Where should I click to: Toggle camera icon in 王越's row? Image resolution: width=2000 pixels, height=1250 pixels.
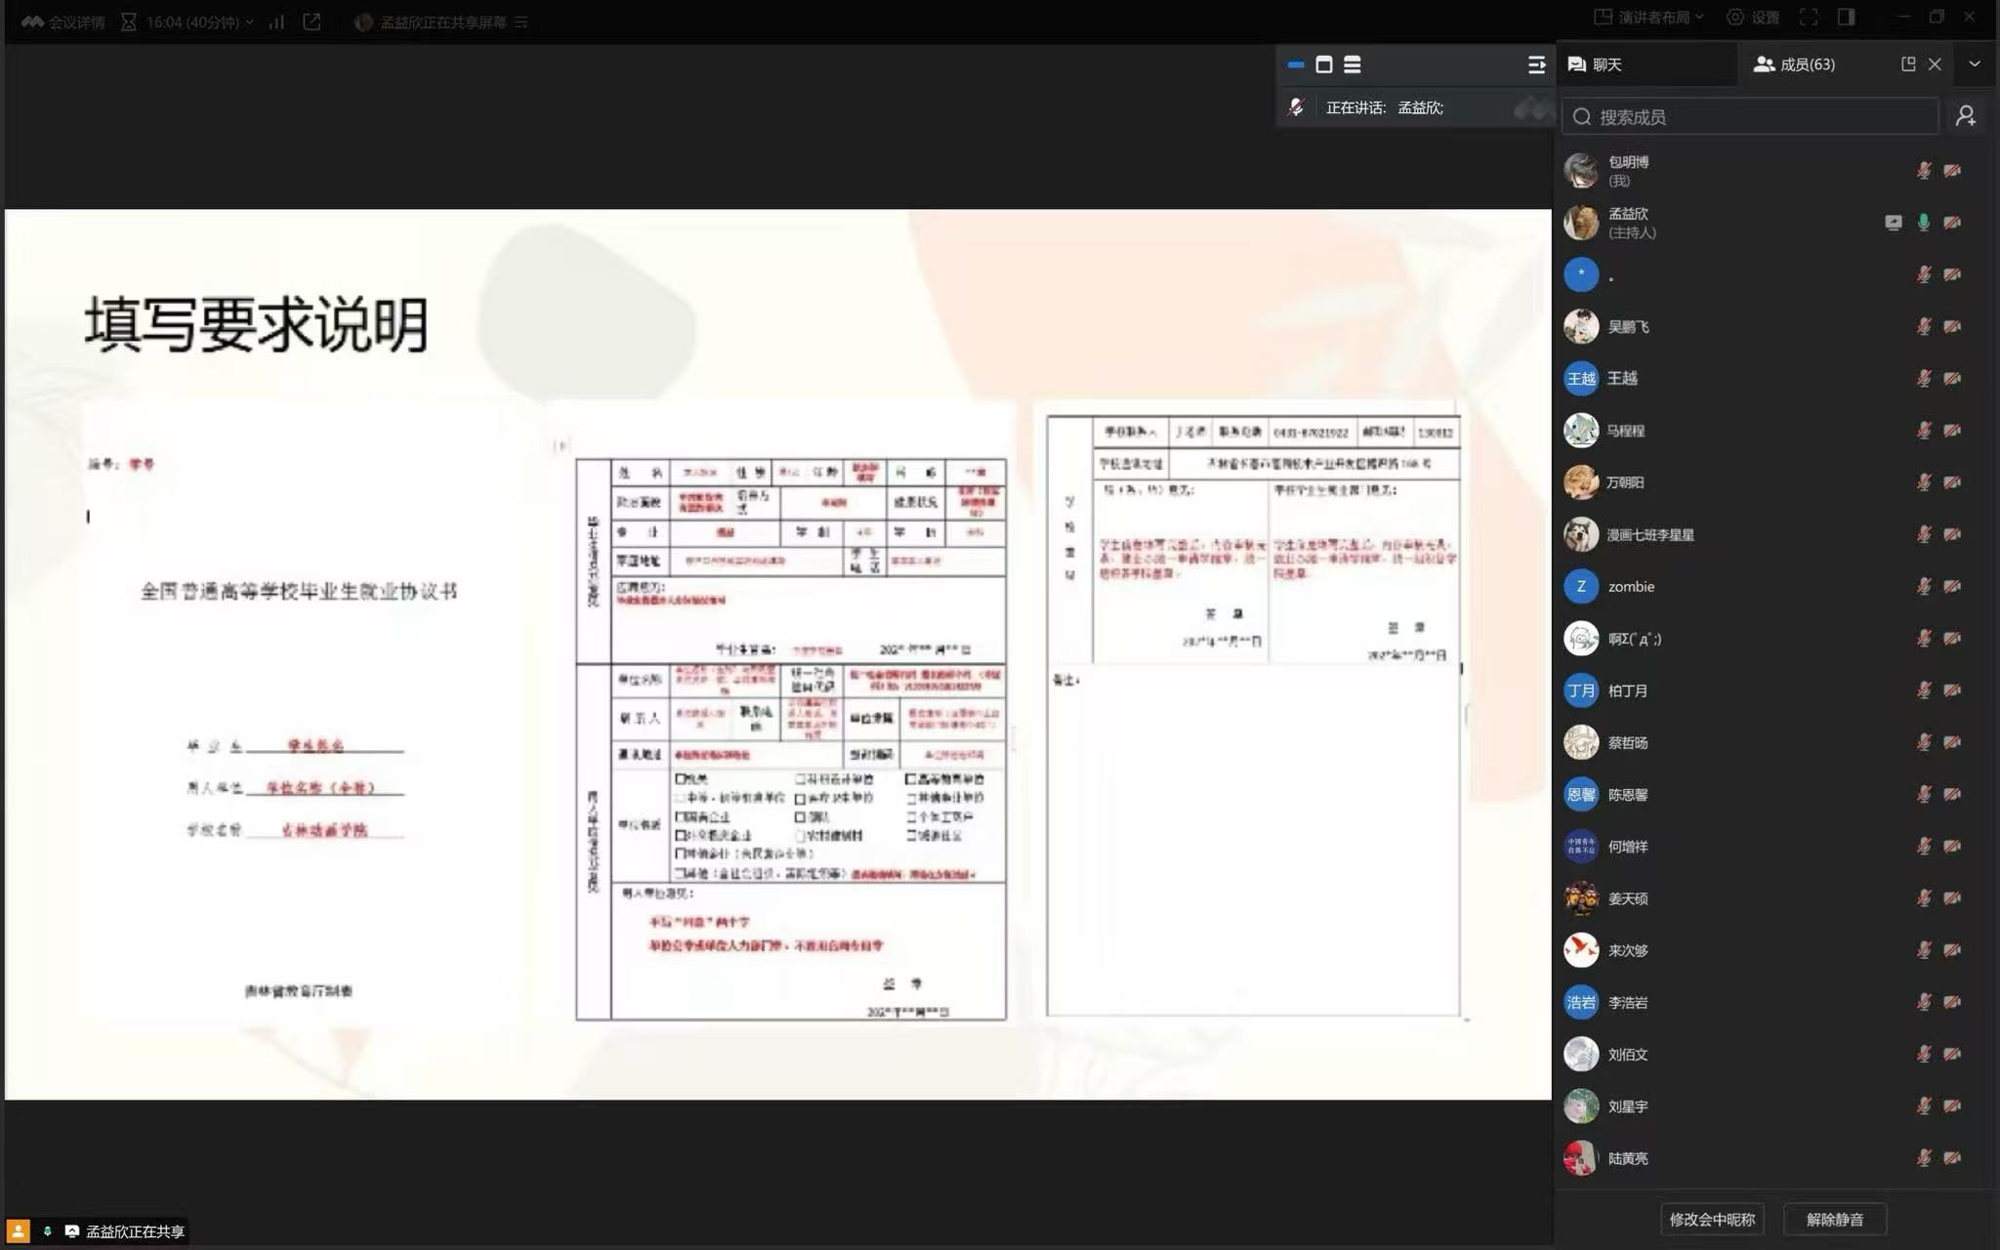[1951, 379]
